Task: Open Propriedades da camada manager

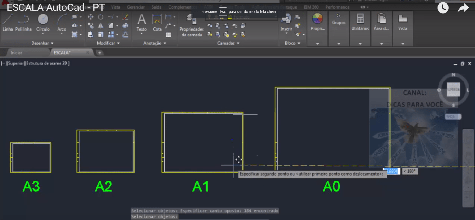Action: [191, 26]
